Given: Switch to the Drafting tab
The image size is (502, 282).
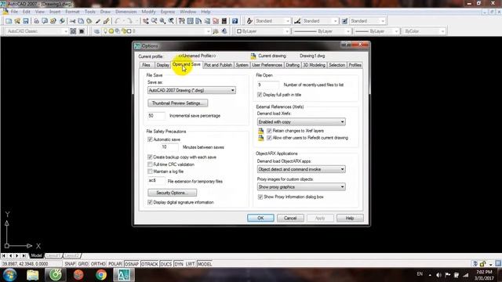Looking at the screenshot, I should [293, 65].
